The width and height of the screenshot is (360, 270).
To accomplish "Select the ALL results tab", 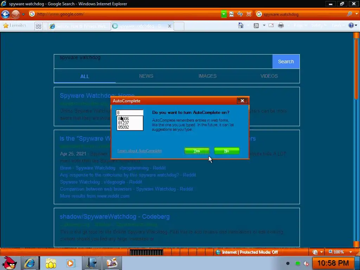I will click(x=85, y=76).
